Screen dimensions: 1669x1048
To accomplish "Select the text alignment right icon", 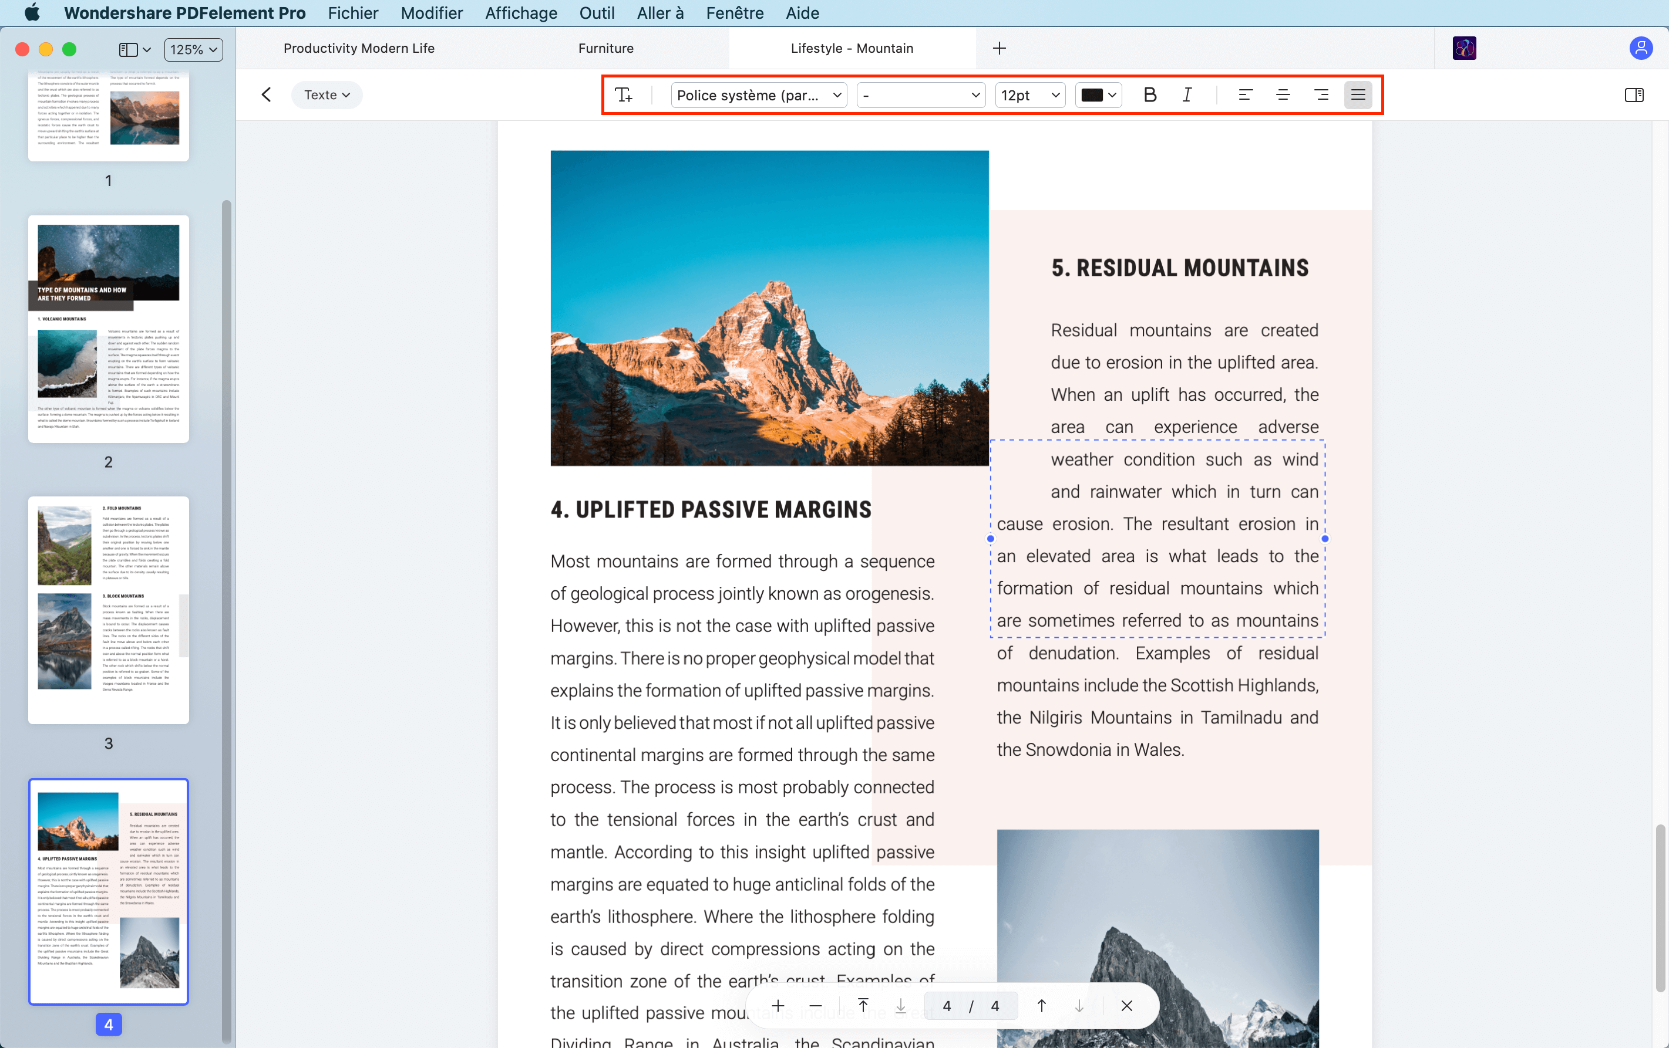I will point(1321,94).
